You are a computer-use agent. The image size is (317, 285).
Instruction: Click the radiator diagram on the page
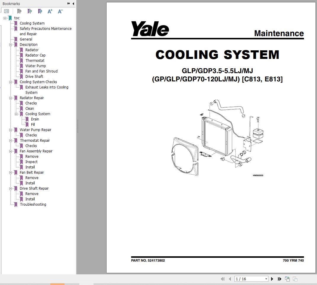(217, 138)
